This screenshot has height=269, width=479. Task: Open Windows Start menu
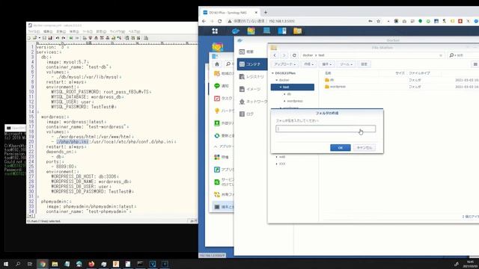pyautogui.click(x=6, y=264)
